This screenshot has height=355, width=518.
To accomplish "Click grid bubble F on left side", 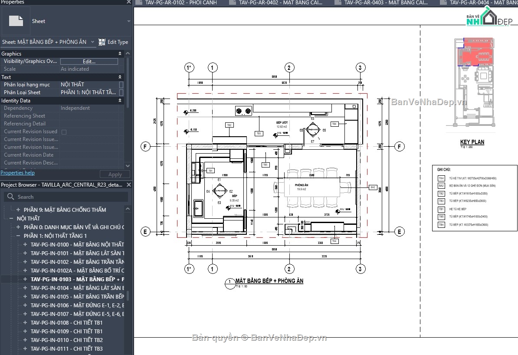I will pyautogui.click(x=145, y=146).
